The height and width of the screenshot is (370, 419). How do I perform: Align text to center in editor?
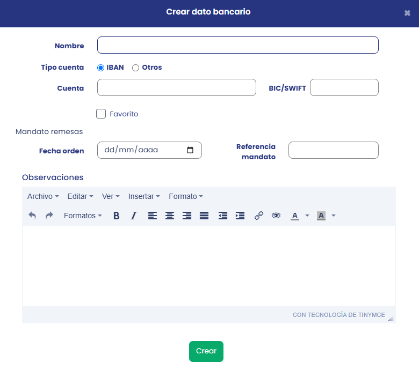170,216
